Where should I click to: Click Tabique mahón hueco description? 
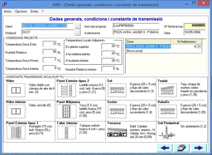click(92, 129)
